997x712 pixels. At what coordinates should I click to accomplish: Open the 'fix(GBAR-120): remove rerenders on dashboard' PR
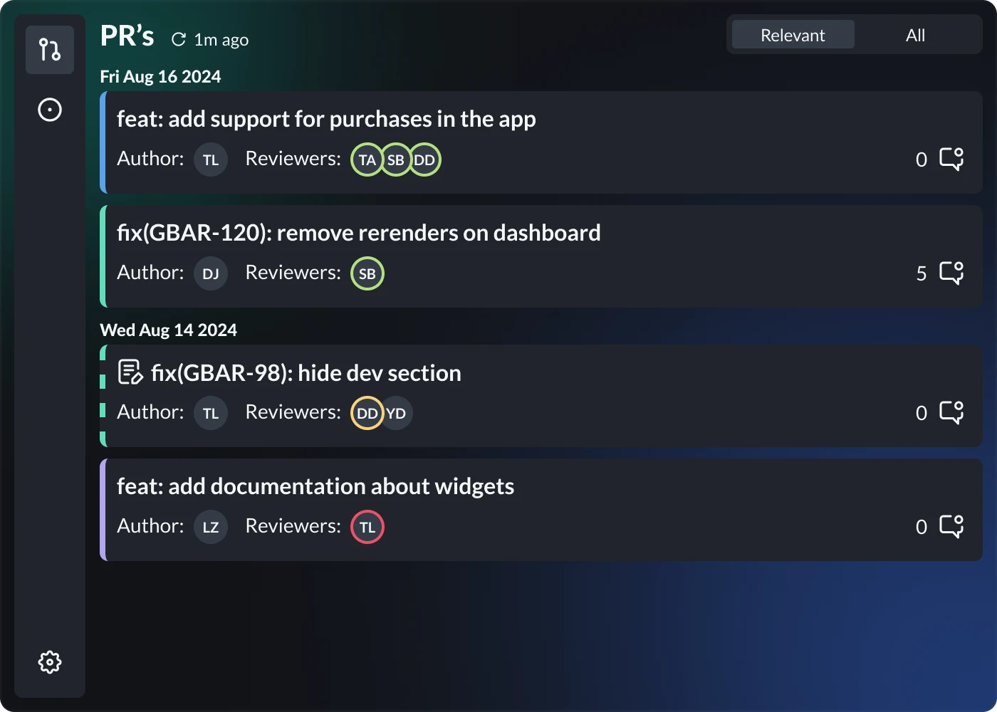(359, 232)
